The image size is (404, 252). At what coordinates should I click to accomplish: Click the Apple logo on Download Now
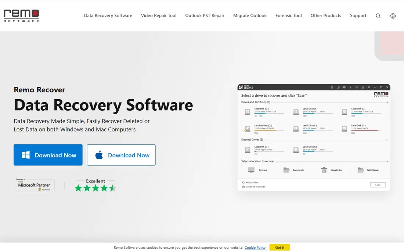[x=99, y=155]
